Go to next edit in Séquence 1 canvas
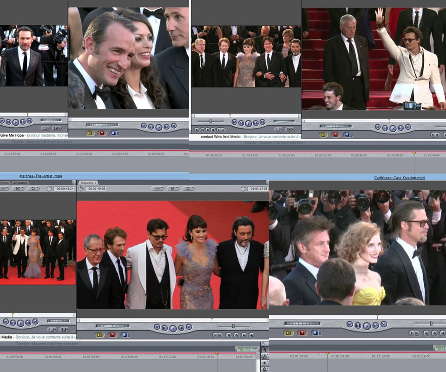This screenshot has height=372, width=446. (189, 327)
